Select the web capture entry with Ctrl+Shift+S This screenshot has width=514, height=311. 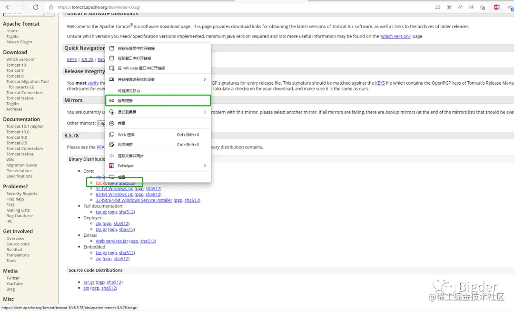[x=158, y=145]
